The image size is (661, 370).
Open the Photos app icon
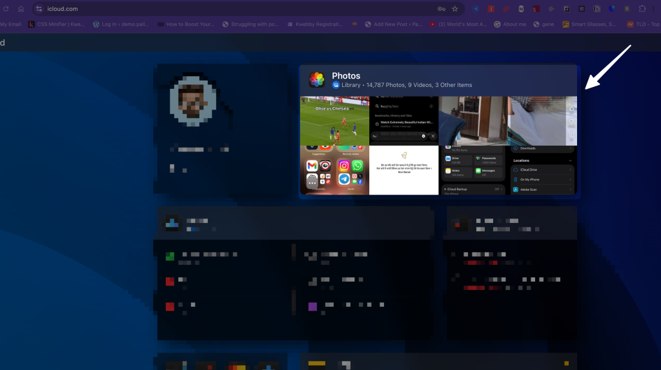(x=316, y=80)
